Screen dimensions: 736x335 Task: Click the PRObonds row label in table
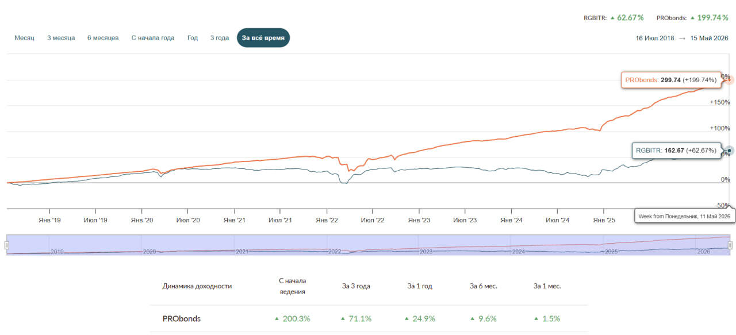point(182,318)
